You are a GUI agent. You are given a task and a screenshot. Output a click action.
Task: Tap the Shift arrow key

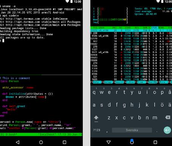[96, 118]
